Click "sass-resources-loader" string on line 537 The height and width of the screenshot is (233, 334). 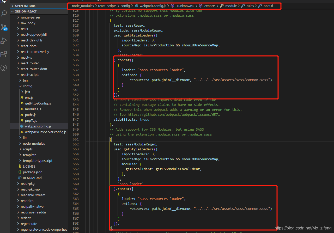161,70
